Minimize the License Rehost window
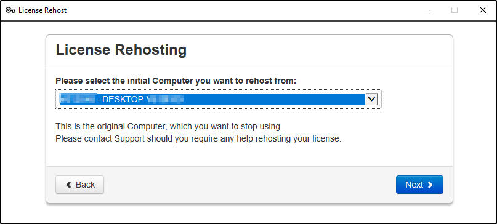 click(426, 10)
